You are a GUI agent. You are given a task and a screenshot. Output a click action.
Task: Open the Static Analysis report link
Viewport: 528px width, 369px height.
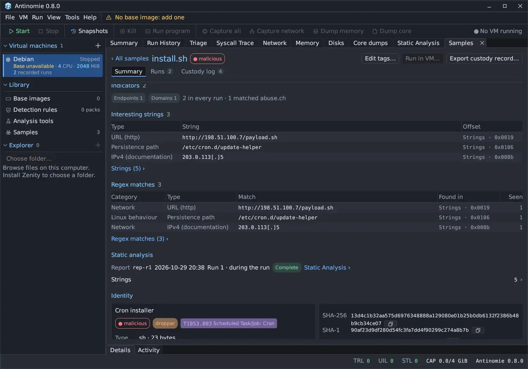pyautogui.click(x=327, y=268)
